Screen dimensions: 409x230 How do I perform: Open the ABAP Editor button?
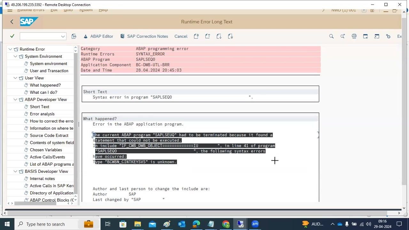pyautogui.click(x=98, y=36)
